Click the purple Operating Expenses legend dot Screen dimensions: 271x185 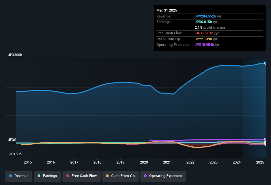[x=145, y=176]
